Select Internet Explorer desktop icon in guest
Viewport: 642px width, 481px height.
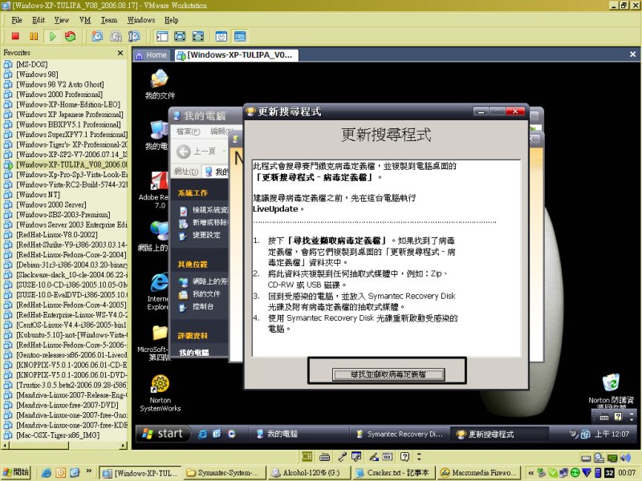coord(158,292)
